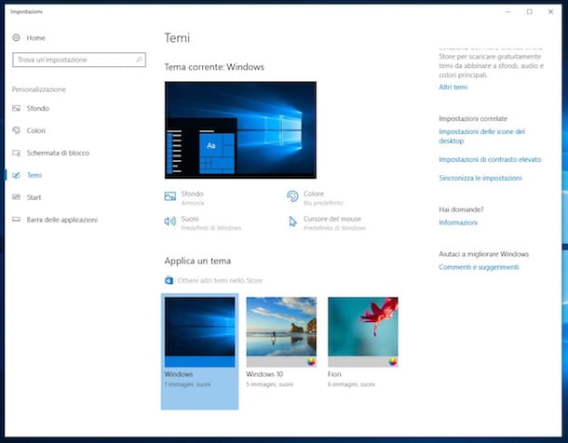The width and height of the screenshot is (568, 443).
Task: Maximize the Impostazioni window
Action: point(529,11)
